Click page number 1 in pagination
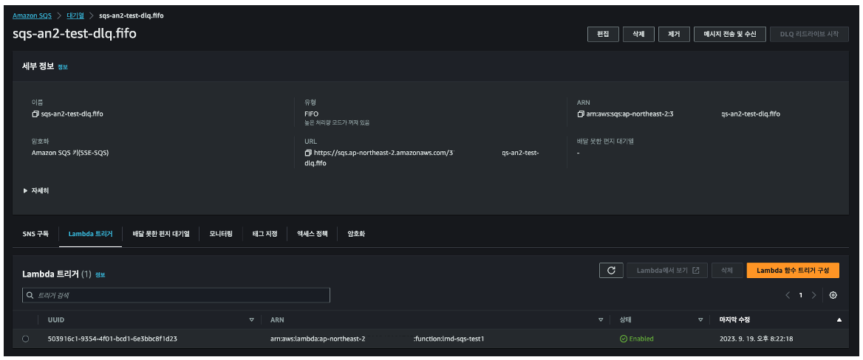This screenshot has width=863, height=360. pos(801,295)
